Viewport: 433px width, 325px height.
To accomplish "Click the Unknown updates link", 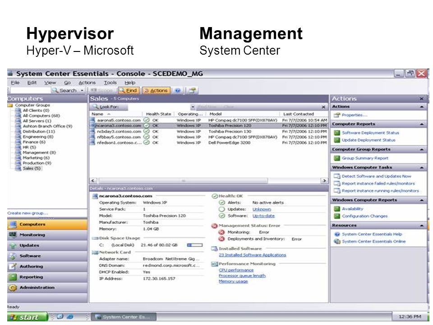I will tap(262, 209).
